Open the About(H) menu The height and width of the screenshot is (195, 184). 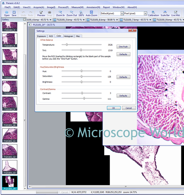click(x=132, y=7)
